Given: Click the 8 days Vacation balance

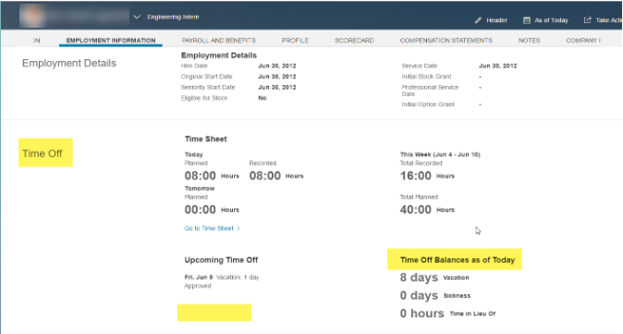Looking at the screenshot, I should (434, 278).
